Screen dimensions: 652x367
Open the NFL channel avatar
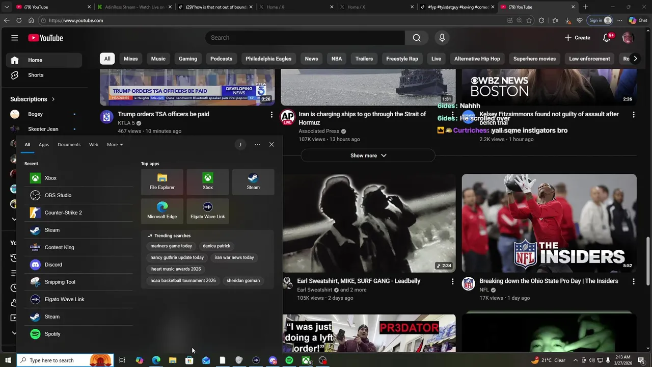point(469,284)
